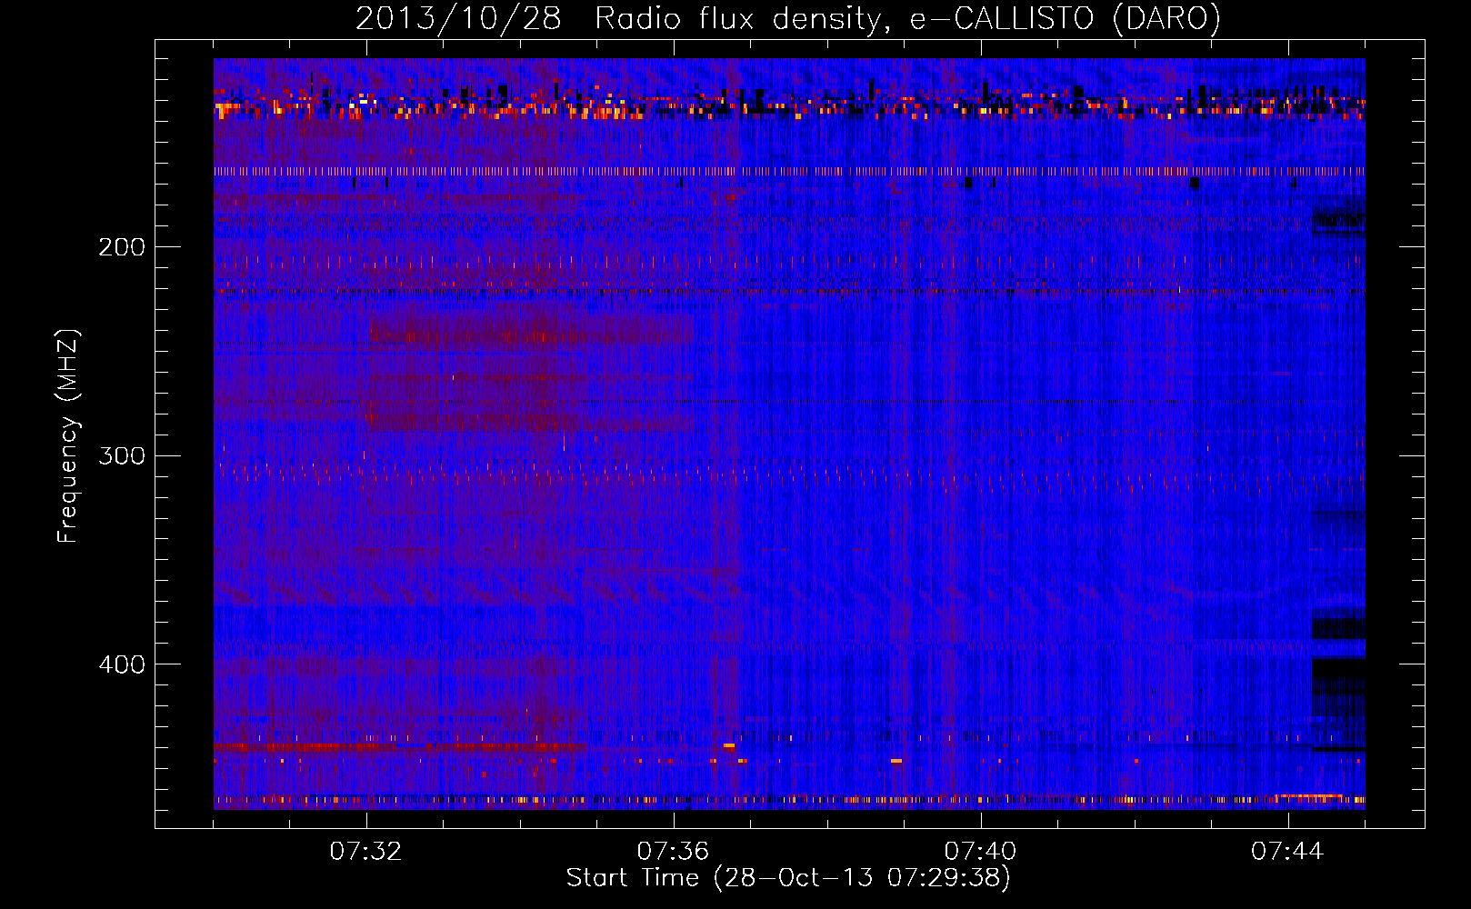This screenshot has height=909, width=1471.
Task: Select the 'Frequency (MHZ)' y-axis label
Action: pos(68,436)
